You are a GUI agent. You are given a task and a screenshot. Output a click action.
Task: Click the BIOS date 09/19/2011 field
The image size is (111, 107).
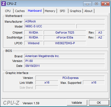pyautogui.click(x=65, y=66)
